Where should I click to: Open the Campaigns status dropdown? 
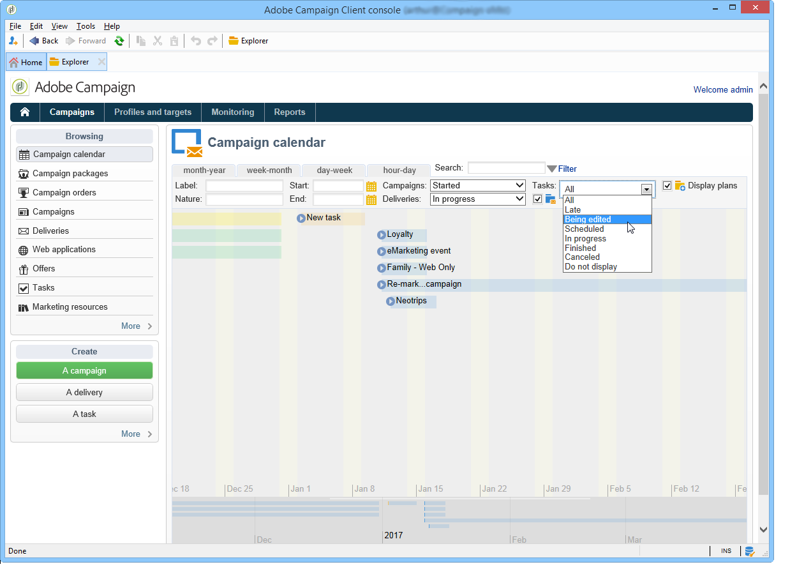coord(478,186)
